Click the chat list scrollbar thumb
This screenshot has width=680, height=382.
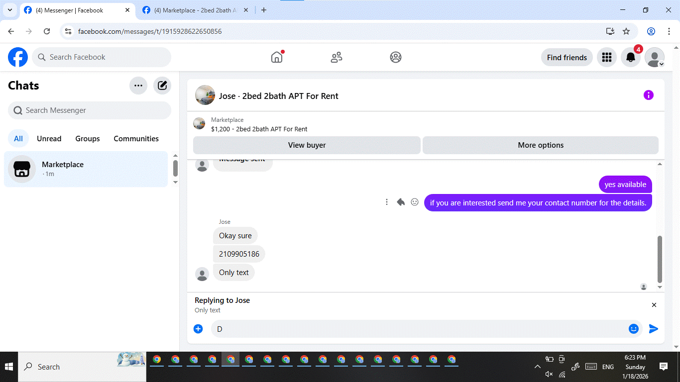click(x=175, y=168)
